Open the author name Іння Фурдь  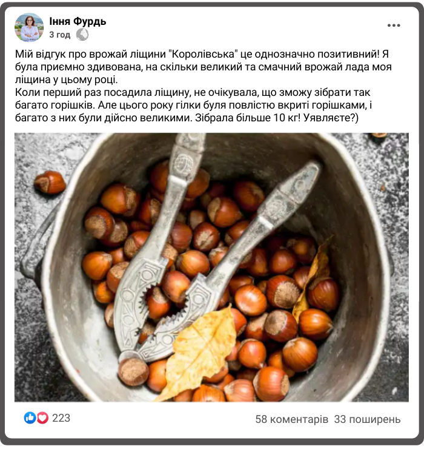[78, 21]
